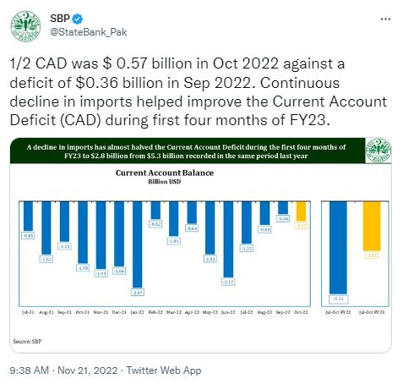Click the SBP profile avatar
The image size is (403, 384).
coord(25,26)
